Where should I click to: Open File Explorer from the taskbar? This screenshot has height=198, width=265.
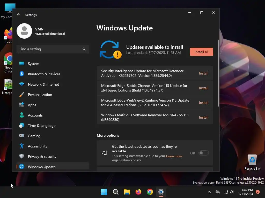pyautogui.click(x=127, y=192)
